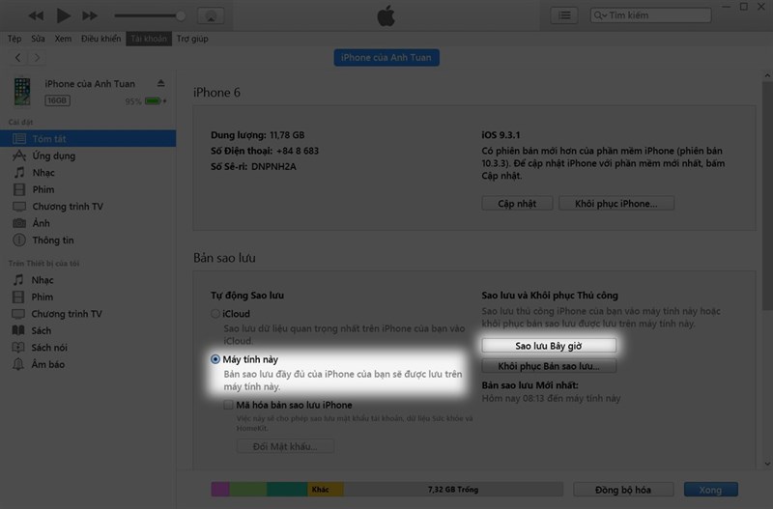This screenshot has height=509, width=773.
Task: Toggle the list view icon near search
Action: pyautogui.click(x=564, y=15)
